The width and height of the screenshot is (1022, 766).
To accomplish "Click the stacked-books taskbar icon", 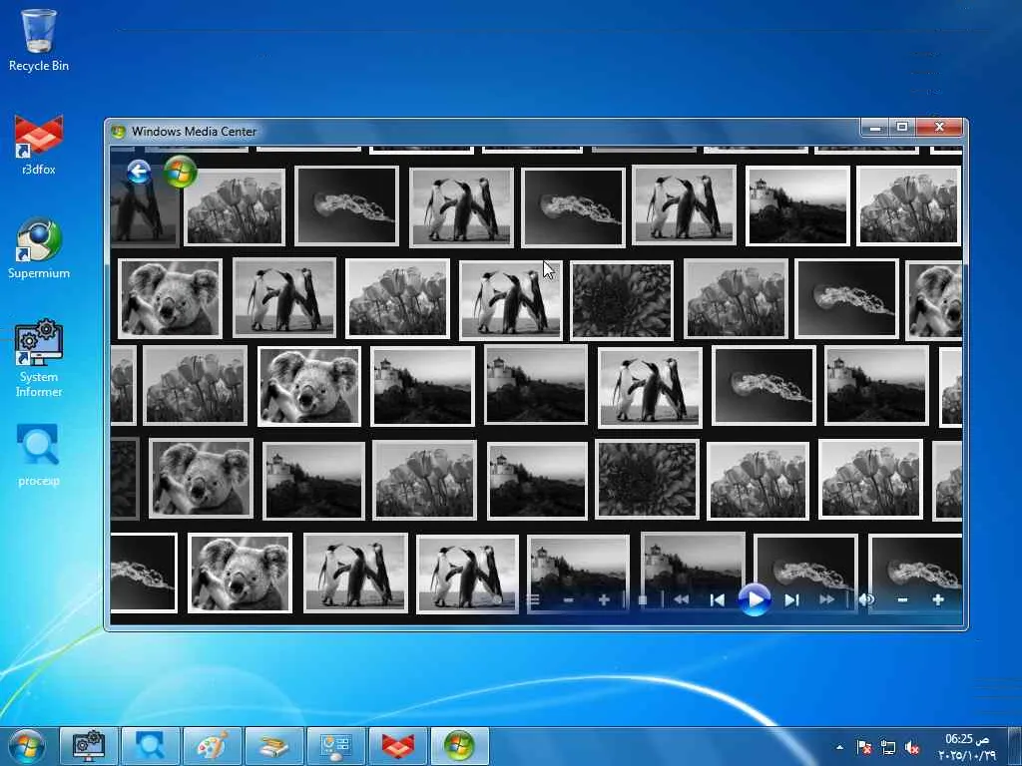I will tap(274, 746).
